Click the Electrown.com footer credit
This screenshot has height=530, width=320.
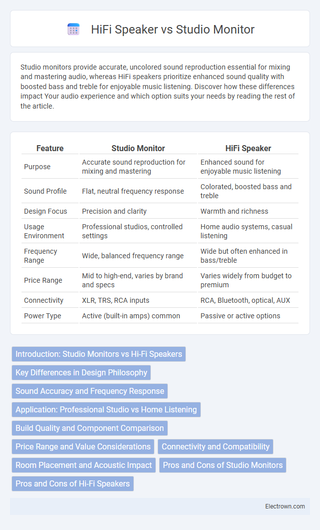tap(285, 506)
